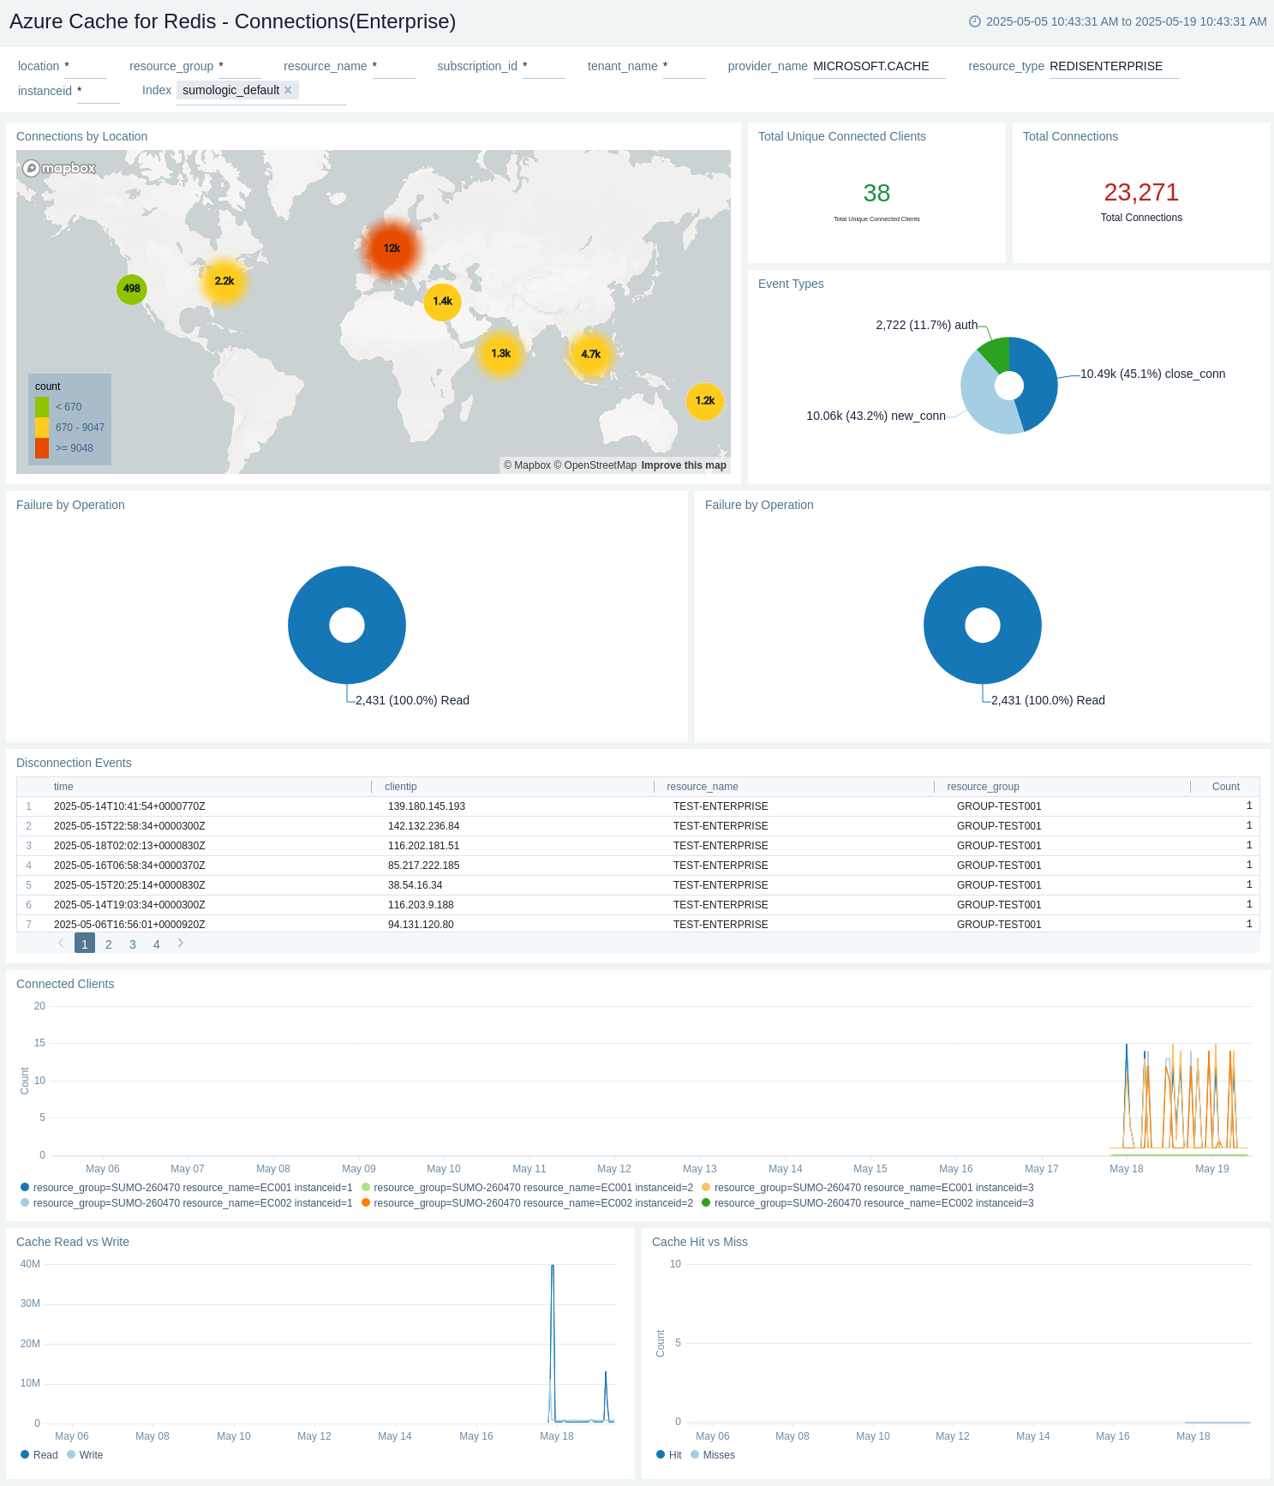The image size is (1274, 1486).
Task: Click the Index filter field
Action: [261, 91]
